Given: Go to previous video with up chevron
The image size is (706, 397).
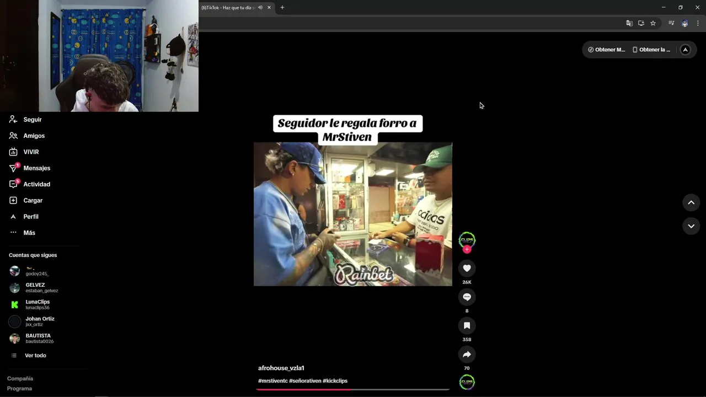Looking at the screenshot, I should (x=691, y=202).
